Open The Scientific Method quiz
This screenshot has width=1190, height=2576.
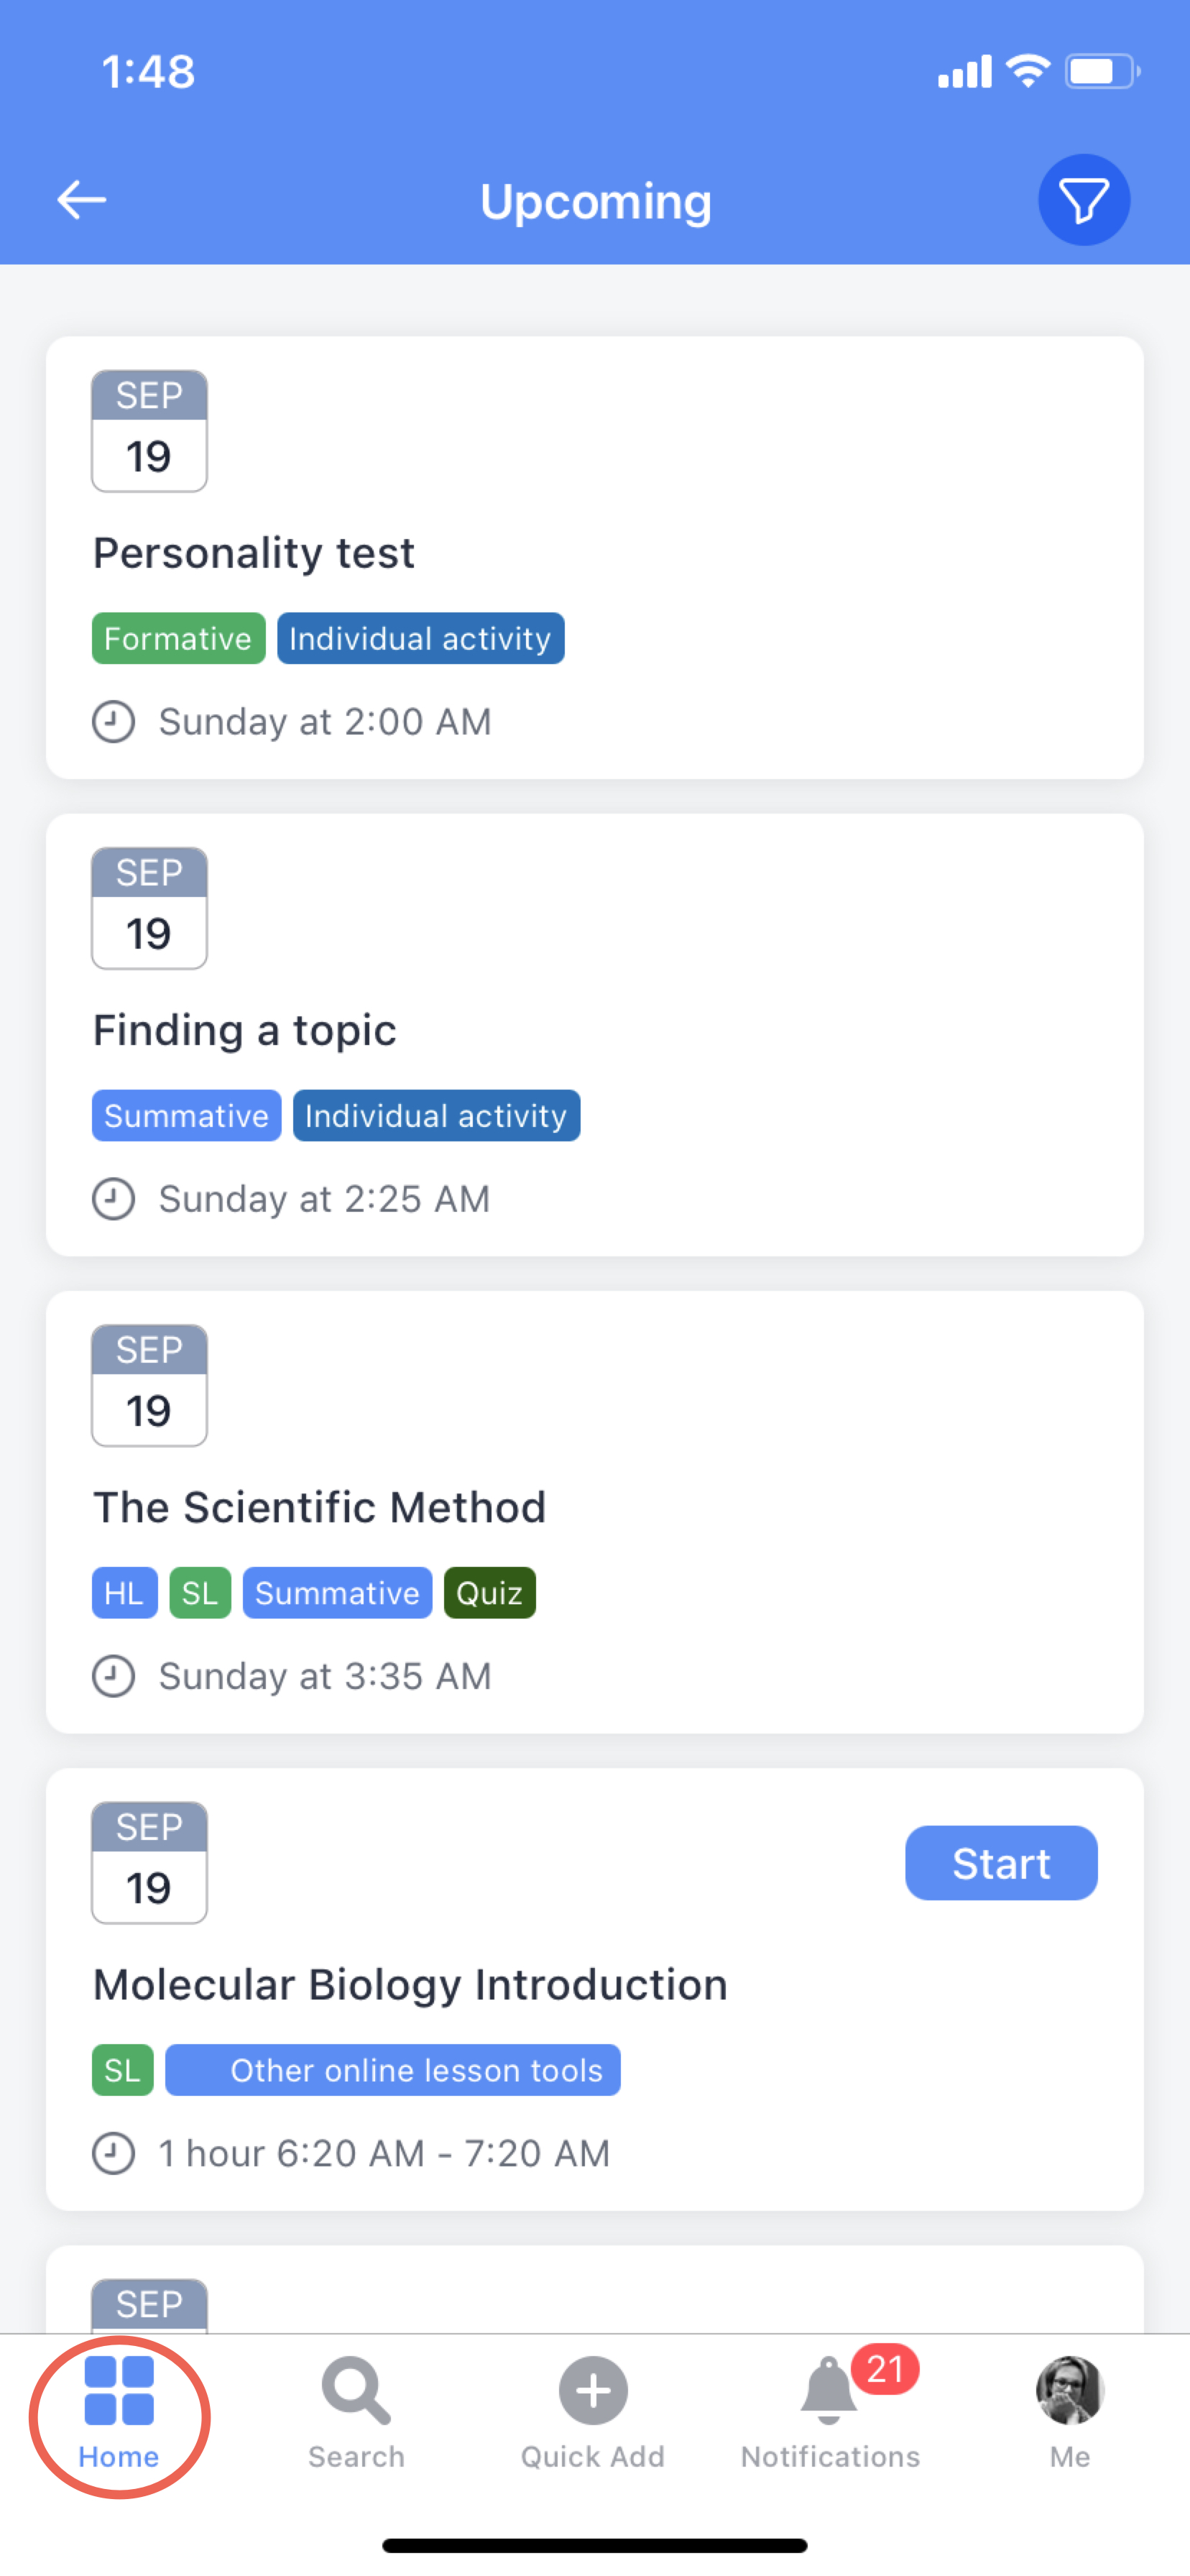(x=320, y=1507)
